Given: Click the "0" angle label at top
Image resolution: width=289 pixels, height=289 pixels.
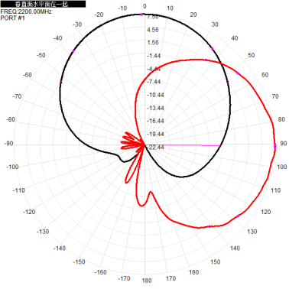Looking at the screenshot, I should click(x=144, y=6).
